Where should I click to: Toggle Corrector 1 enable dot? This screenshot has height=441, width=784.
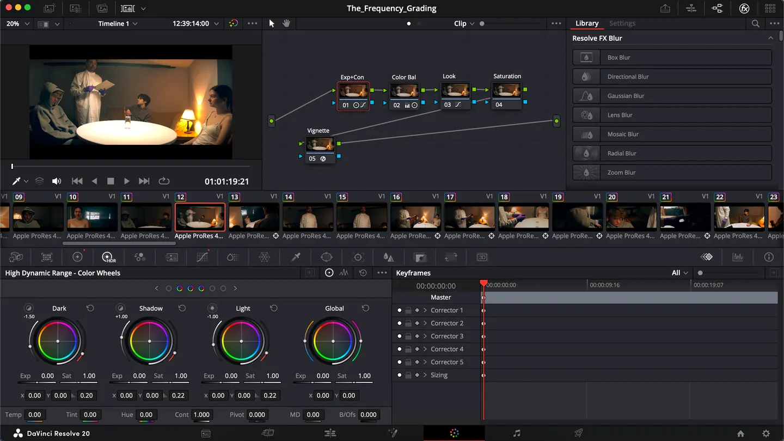[x=399, y=310]
